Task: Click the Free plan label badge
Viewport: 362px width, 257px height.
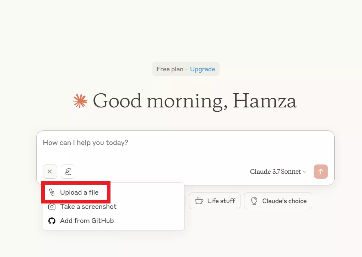Action: coord(170,69)
